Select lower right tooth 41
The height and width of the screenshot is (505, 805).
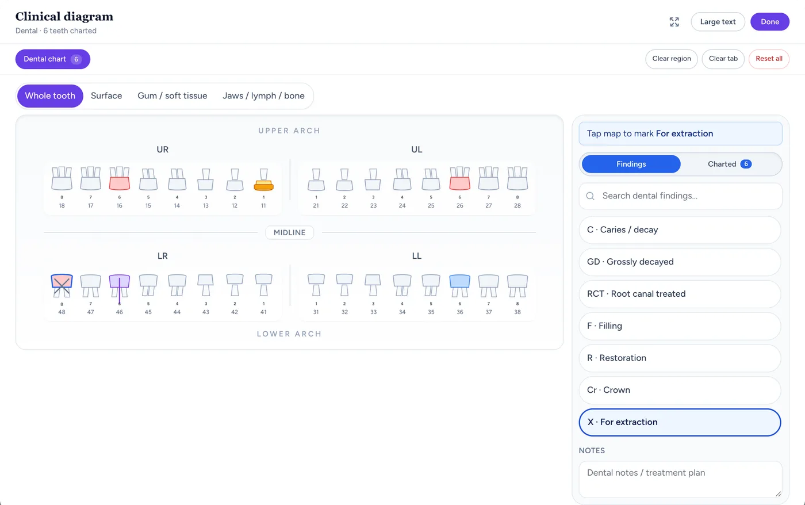pos(263,285)
